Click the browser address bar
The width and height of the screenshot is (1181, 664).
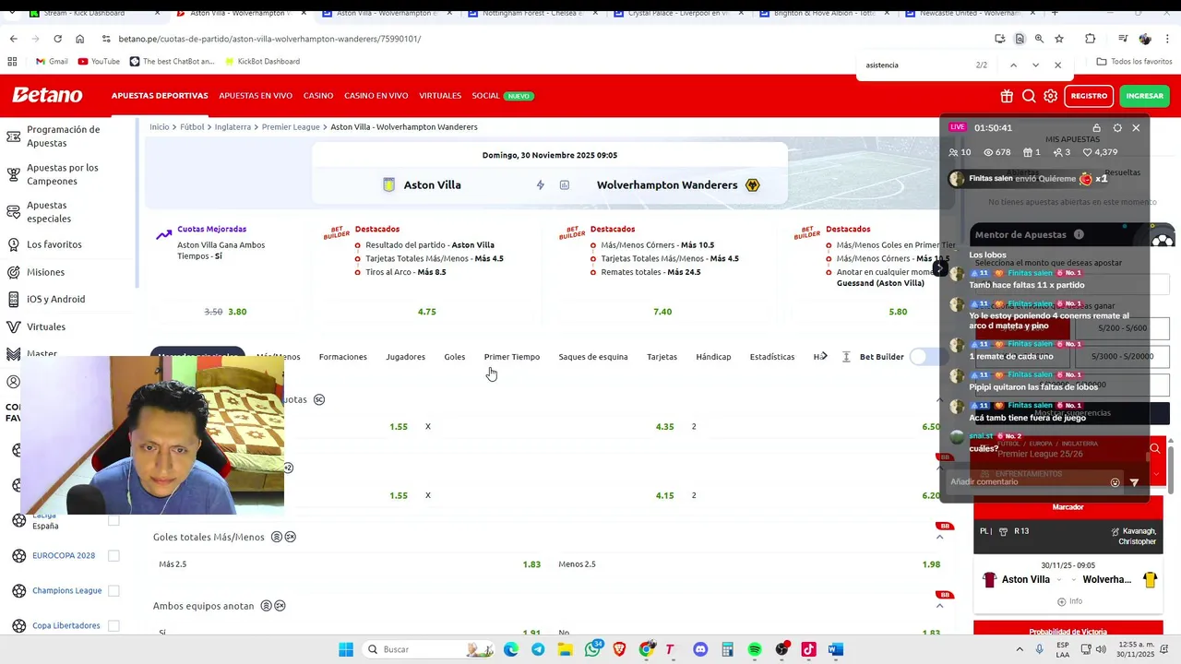pos(544,39)
